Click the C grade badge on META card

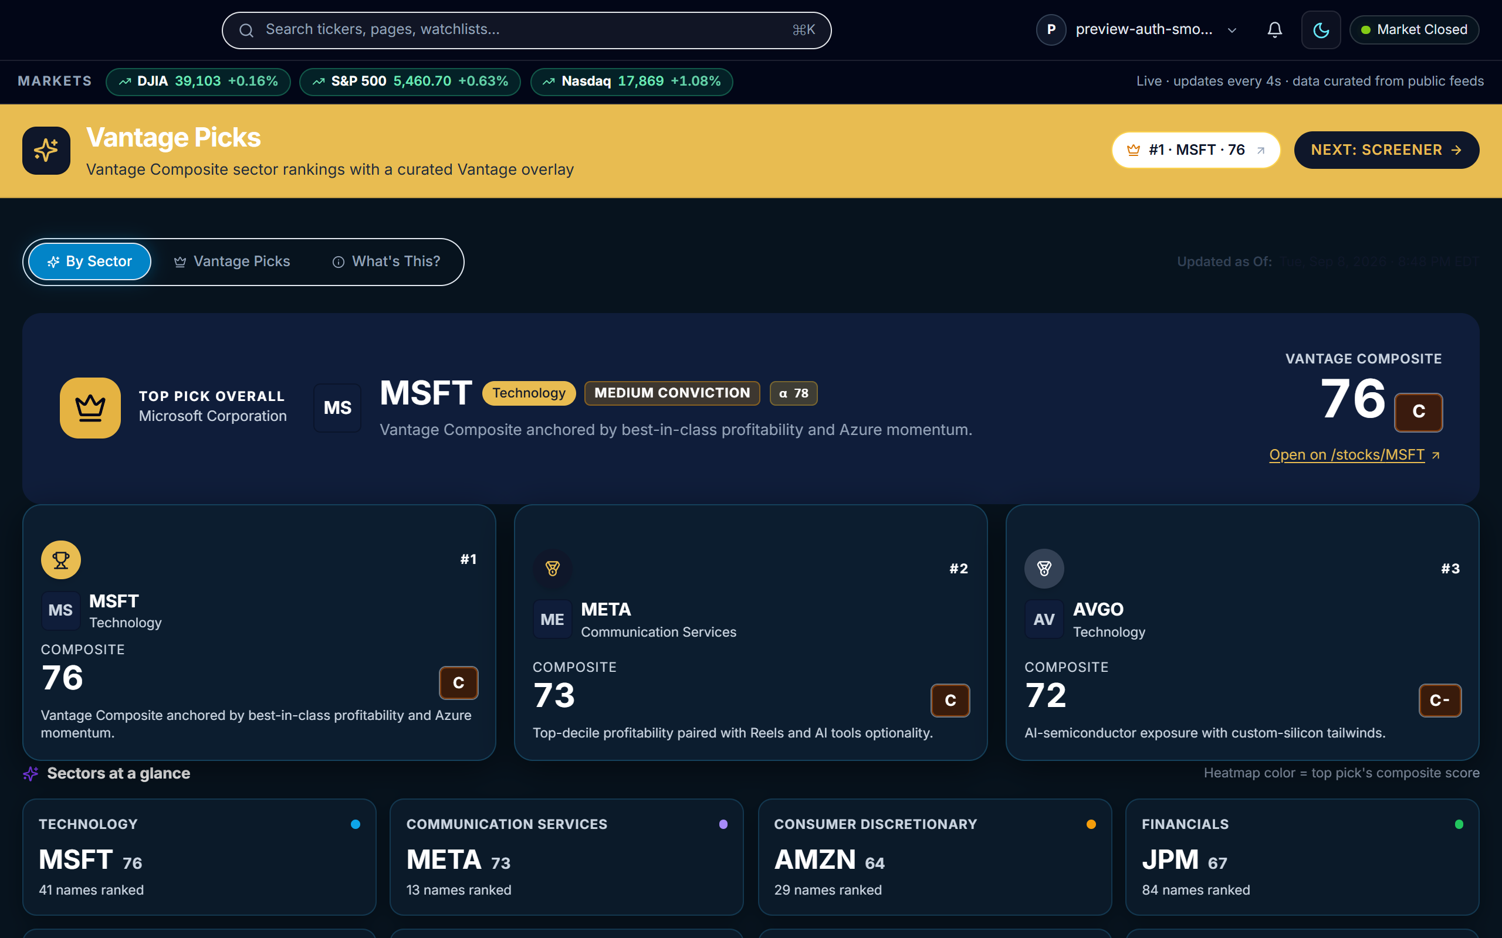click(x=950, y=701)
